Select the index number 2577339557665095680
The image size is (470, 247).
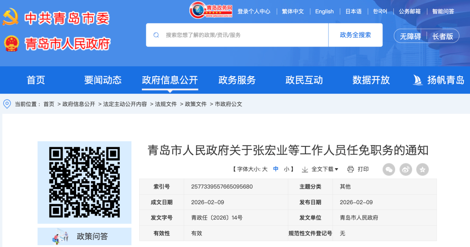coord(222,187)
